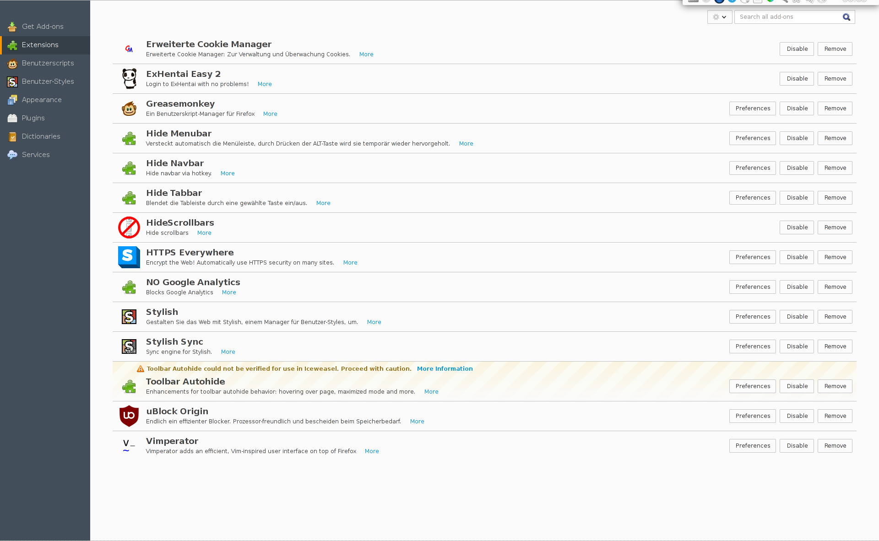Image resolution: width=879 pixels, height=541 pixels.
Task: Go to the Dictionaries category
Action: click(x=45, y=136)
